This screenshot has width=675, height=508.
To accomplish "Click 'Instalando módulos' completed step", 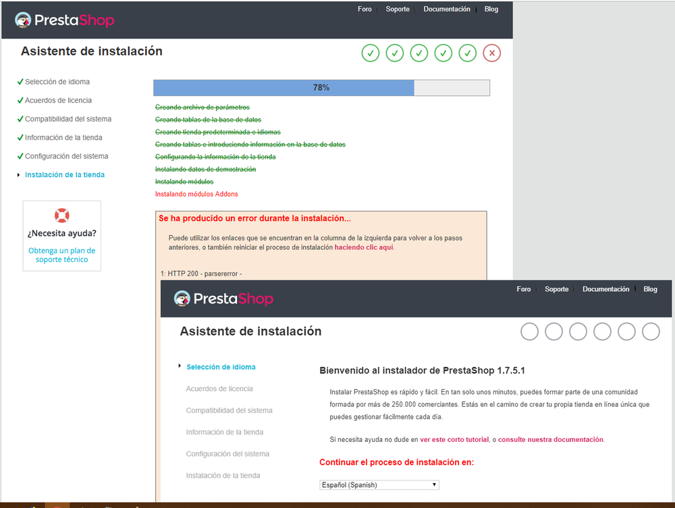I will [x=184, y=182].
